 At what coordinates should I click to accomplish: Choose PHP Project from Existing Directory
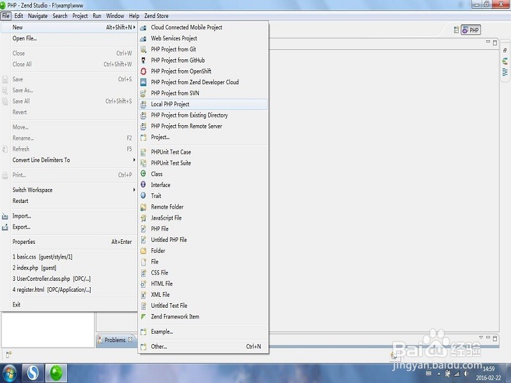[203, 116]
